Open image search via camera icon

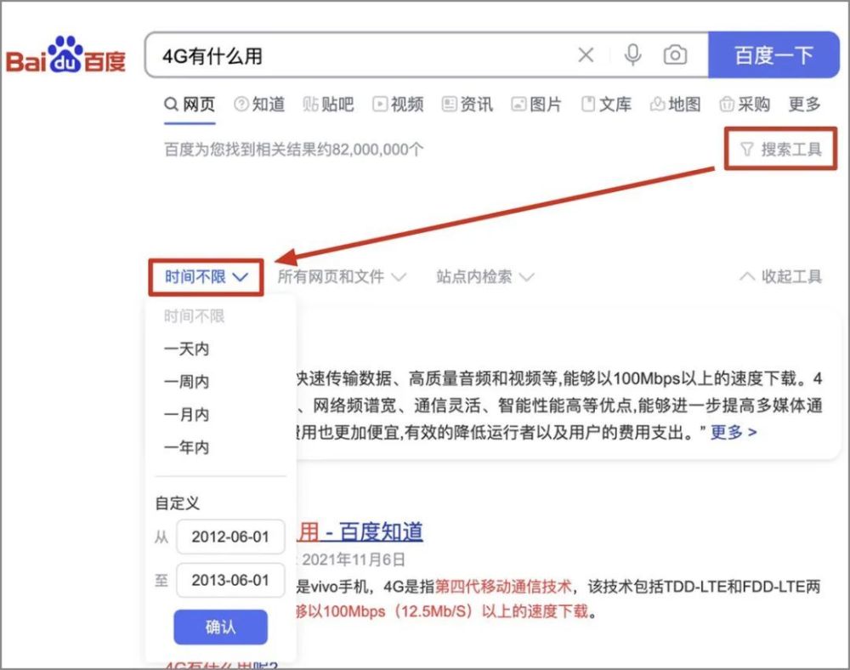[675, 54]
